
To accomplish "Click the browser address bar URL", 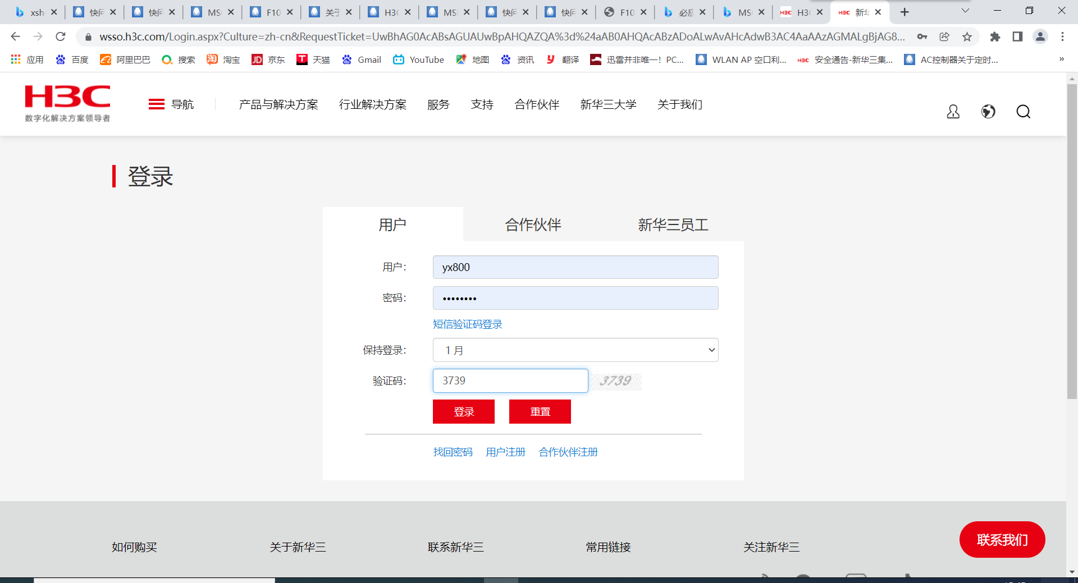I will (x=502, y=36).
